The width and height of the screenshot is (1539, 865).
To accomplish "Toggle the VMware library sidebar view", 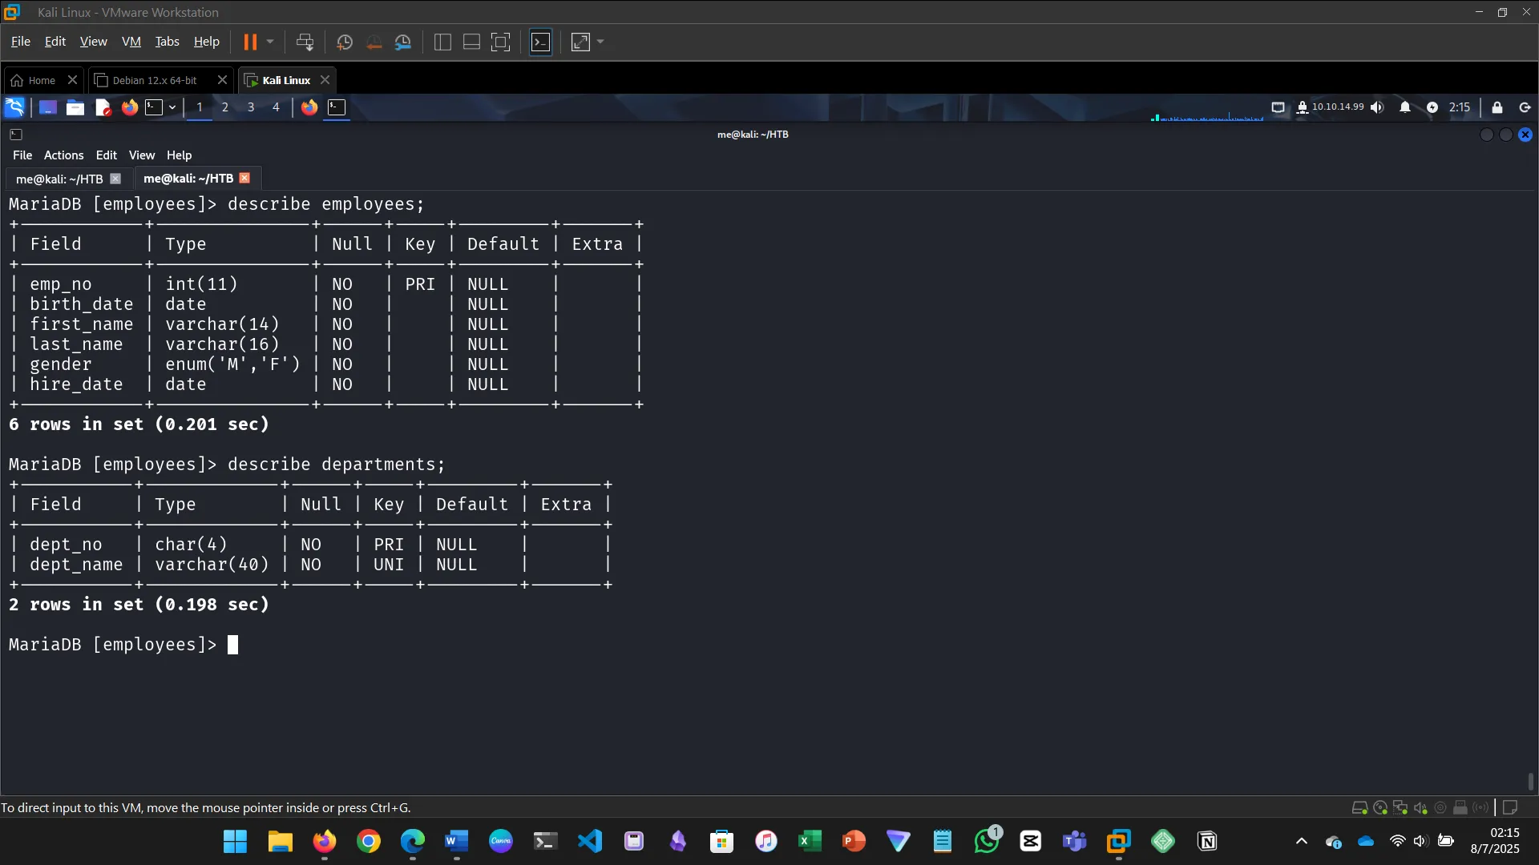I will point(442,42).
